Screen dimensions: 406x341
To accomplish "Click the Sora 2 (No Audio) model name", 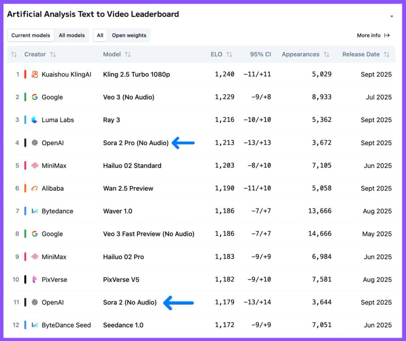I will tap(130, 302).
